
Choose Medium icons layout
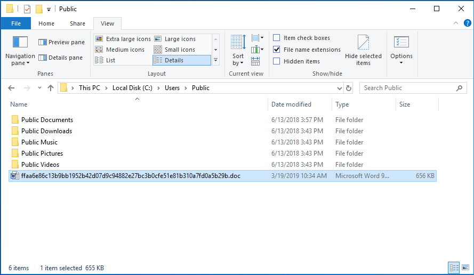point(120,50)
